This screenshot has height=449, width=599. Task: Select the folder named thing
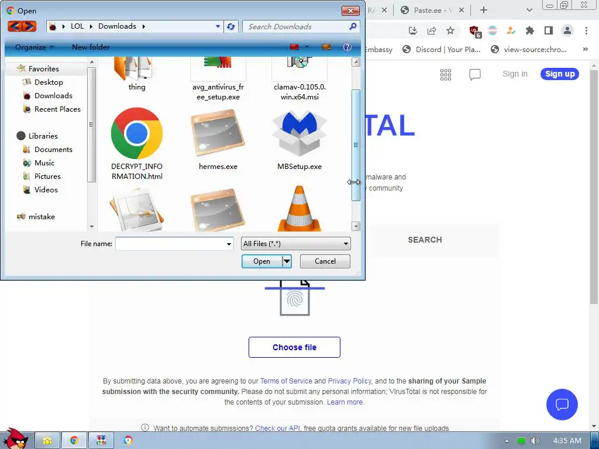coord(137,75)
